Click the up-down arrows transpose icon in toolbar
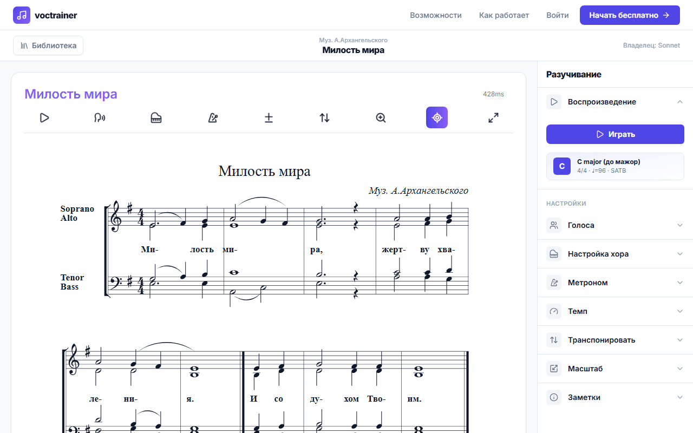Viewport: 693px width, 433px height. coord(324,117)
